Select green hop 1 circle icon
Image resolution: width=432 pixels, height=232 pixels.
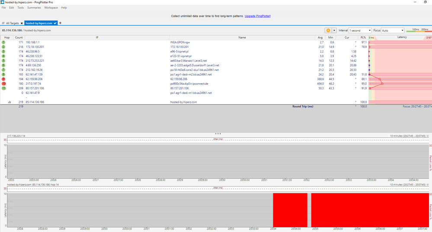tap(3, 42)
